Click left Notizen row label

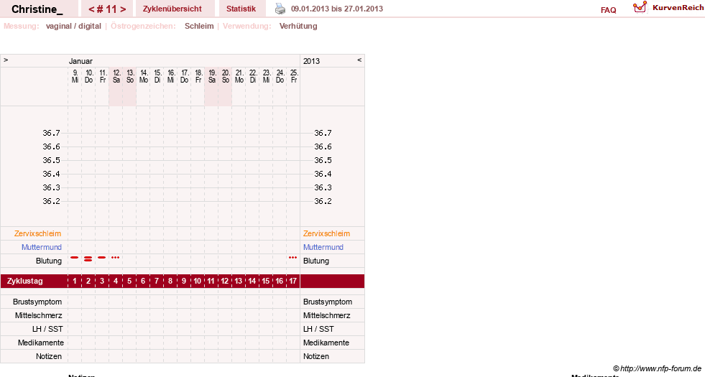pos(49,356)
